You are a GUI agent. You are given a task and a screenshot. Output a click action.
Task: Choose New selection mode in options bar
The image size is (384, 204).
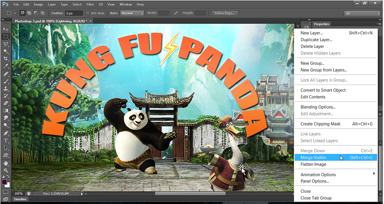click(23, 13)
